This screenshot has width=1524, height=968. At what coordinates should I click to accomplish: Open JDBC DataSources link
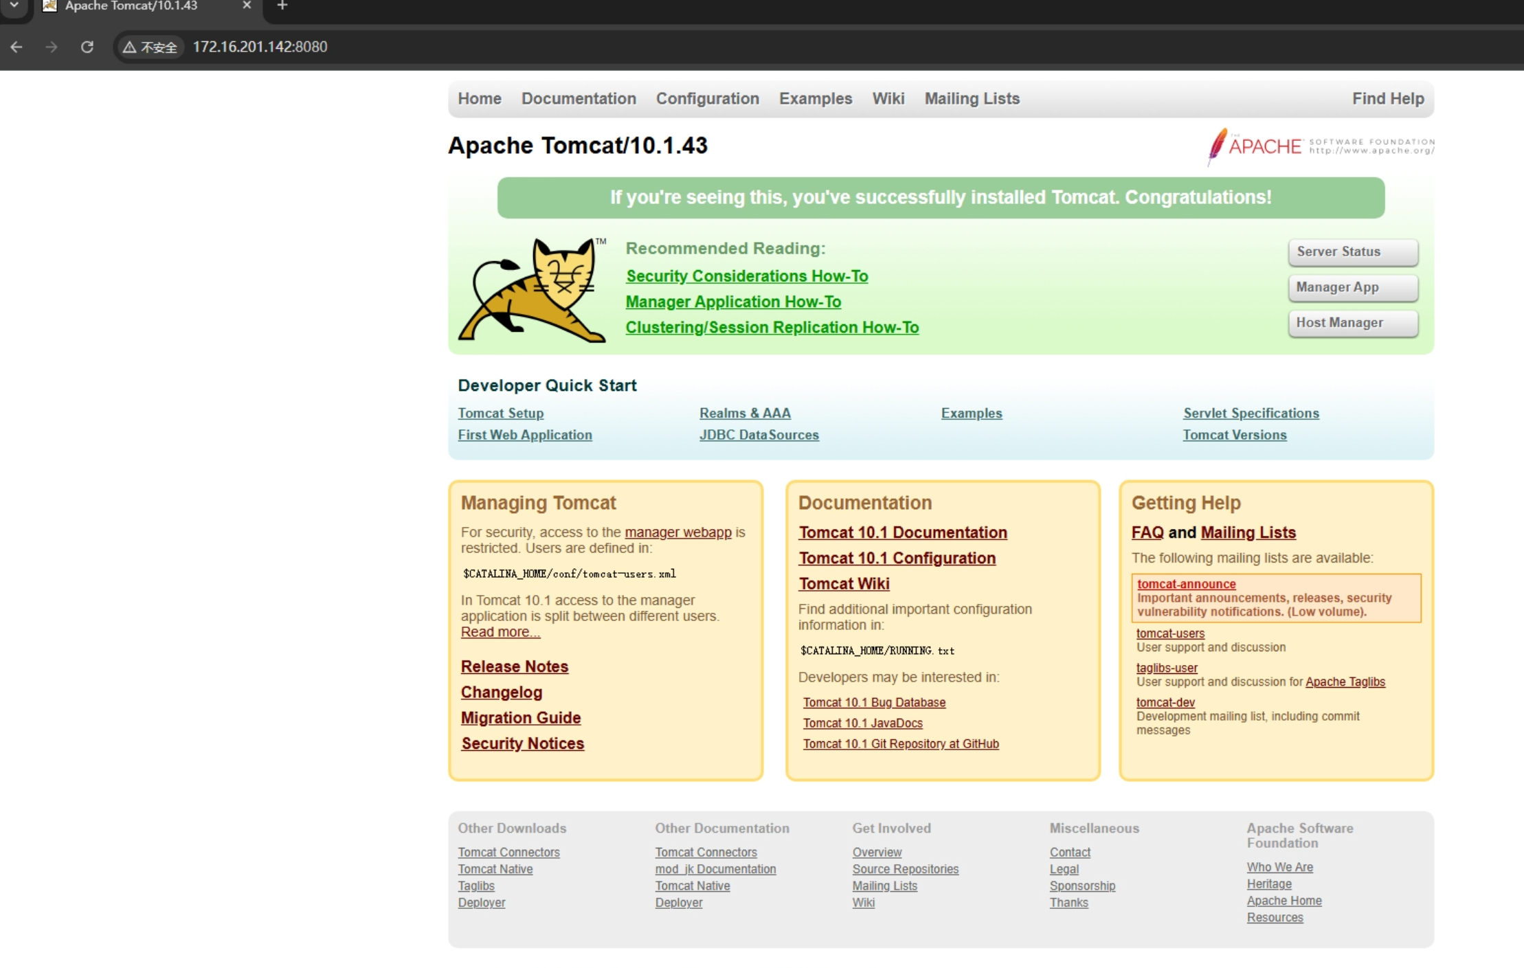(759, 435)
